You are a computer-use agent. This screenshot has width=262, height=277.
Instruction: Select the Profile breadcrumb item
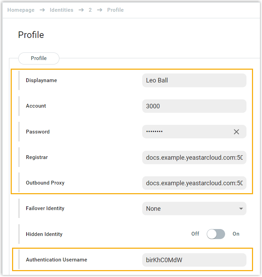115,10
